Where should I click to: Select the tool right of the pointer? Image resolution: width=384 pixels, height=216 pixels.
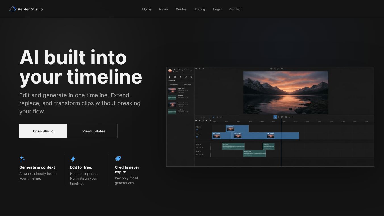click(x=279, y=117)
